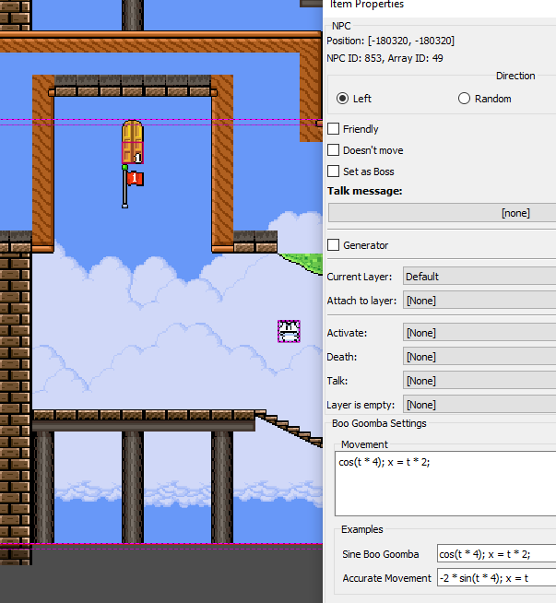Select the yellow warp door numbered 1
This screenshot has height=603, width=556.
pyautogui.click(x=133, y=142)
